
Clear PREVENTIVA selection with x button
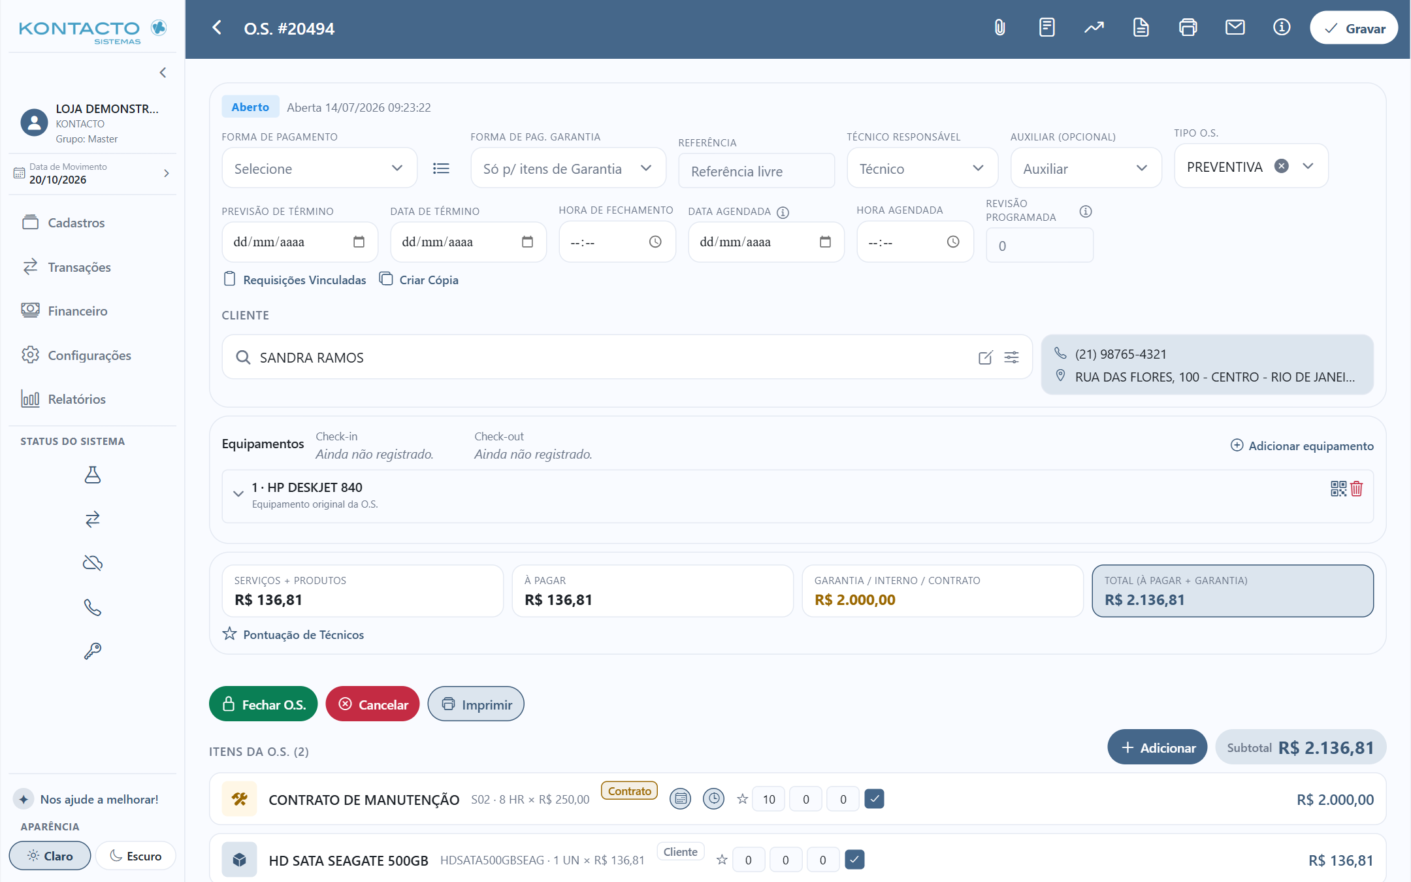[x=1282, y=166]
